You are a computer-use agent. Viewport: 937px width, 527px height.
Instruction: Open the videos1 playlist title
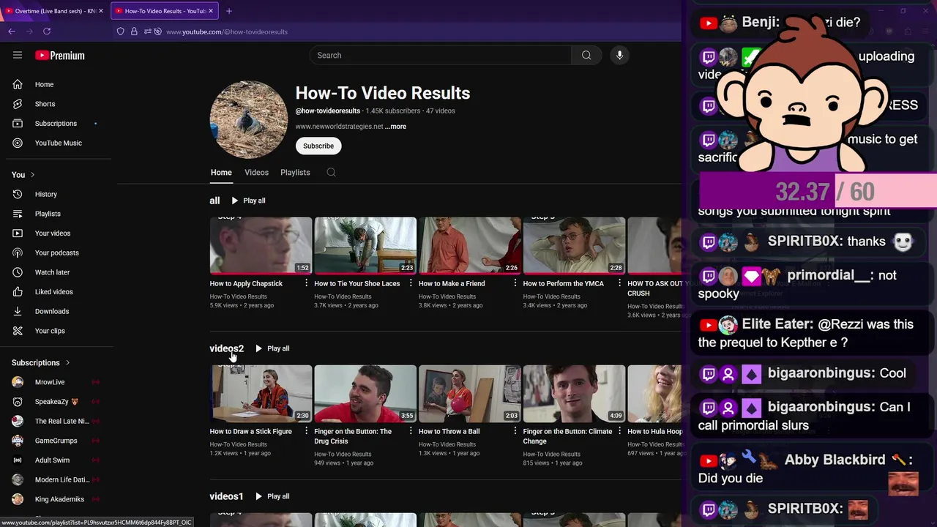coord(226,496)
